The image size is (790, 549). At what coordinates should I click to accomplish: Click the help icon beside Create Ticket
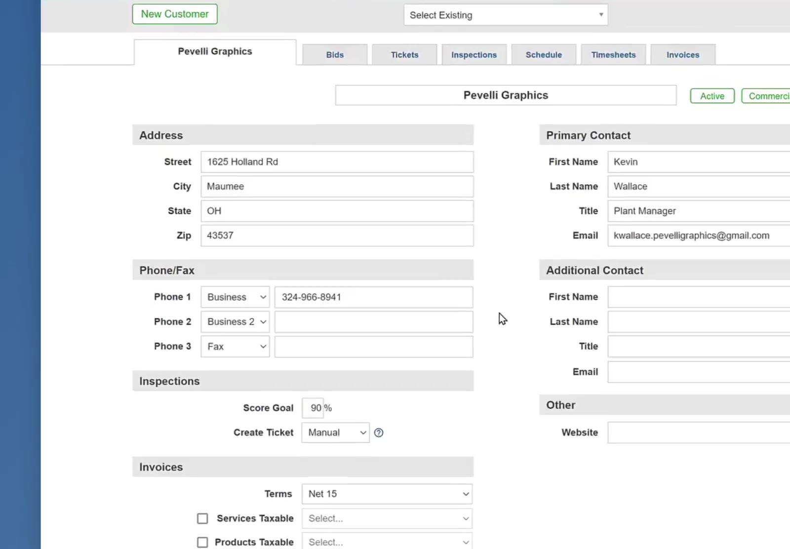[379, 432]
